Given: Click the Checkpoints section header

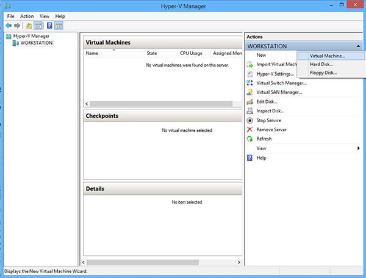Looking at the screenshot, I should pos(163,116).
